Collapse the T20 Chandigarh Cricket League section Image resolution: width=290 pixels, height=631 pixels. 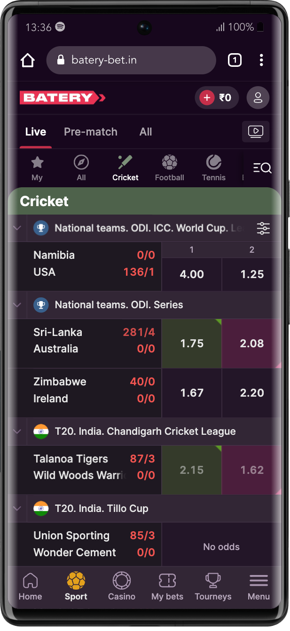click(17, 431)
